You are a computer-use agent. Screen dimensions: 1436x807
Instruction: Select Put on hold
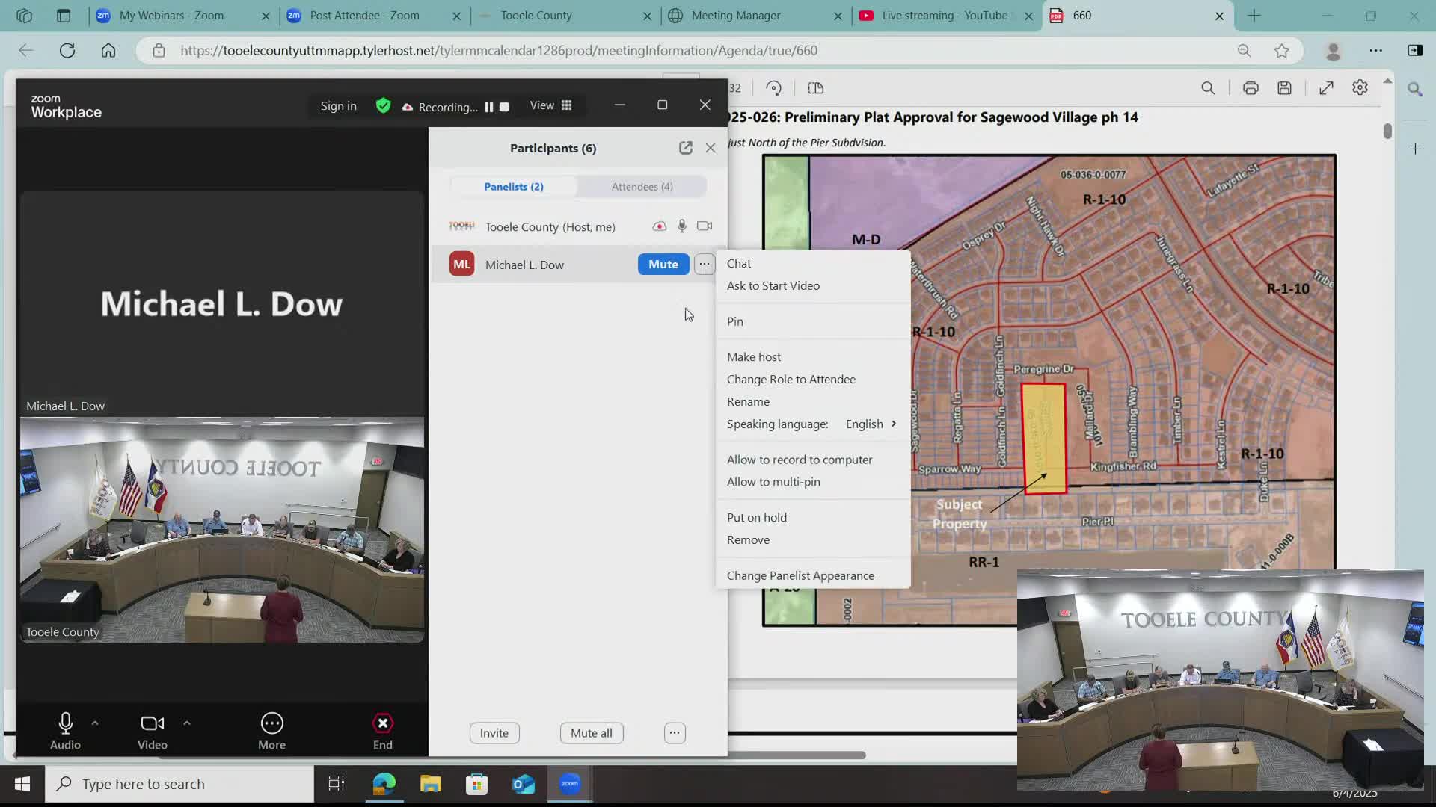click(x=813, y=517)
